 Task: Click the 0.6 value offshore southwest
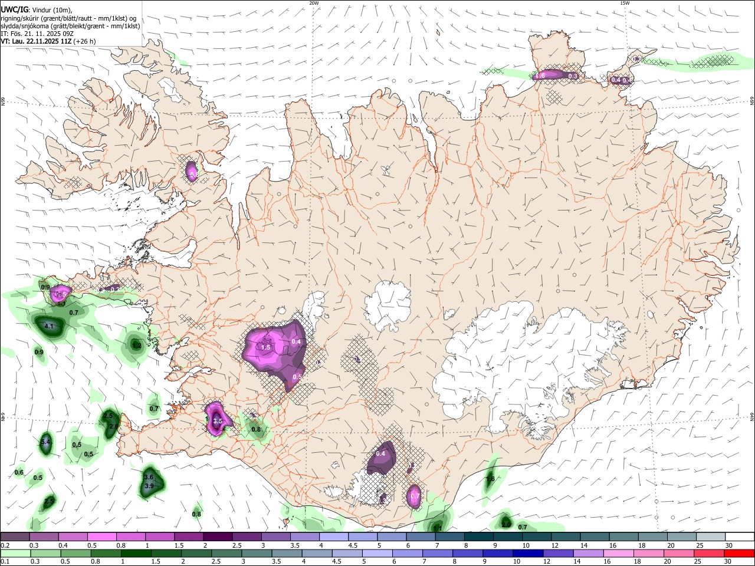pyautogui.click(x=19, y=472)
